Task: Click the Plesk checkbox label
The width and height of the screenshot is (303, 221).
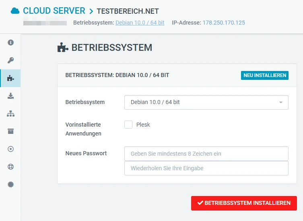Action: coord(143,125)
